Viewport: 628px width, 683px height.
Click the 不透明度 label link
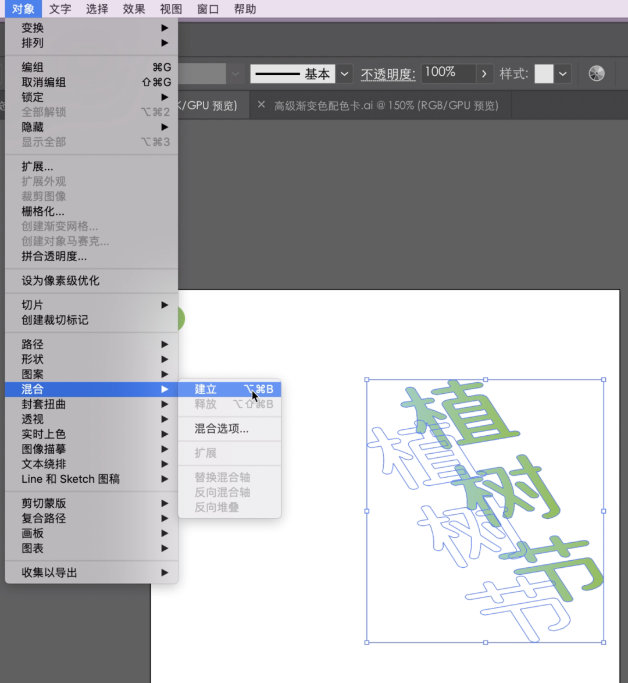coord(388,74)
